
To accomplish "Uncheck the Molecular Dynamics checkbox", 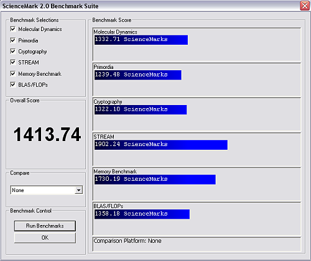I will coord(13,29).
